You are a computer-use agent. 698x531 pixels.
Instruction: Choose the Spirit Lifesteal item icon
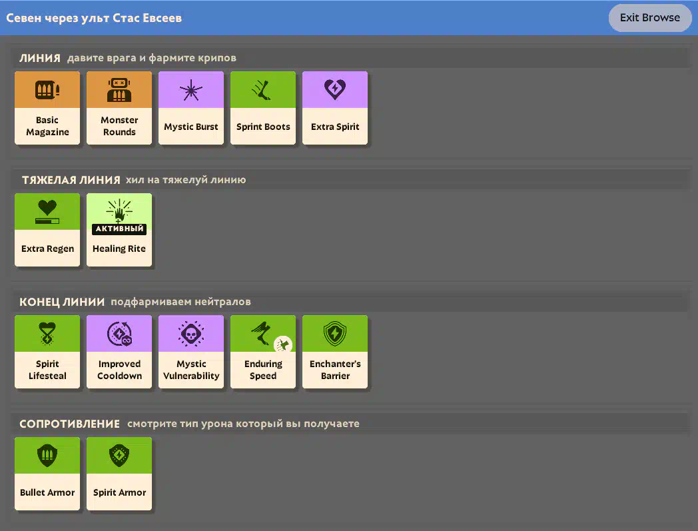tap(47, 334)
